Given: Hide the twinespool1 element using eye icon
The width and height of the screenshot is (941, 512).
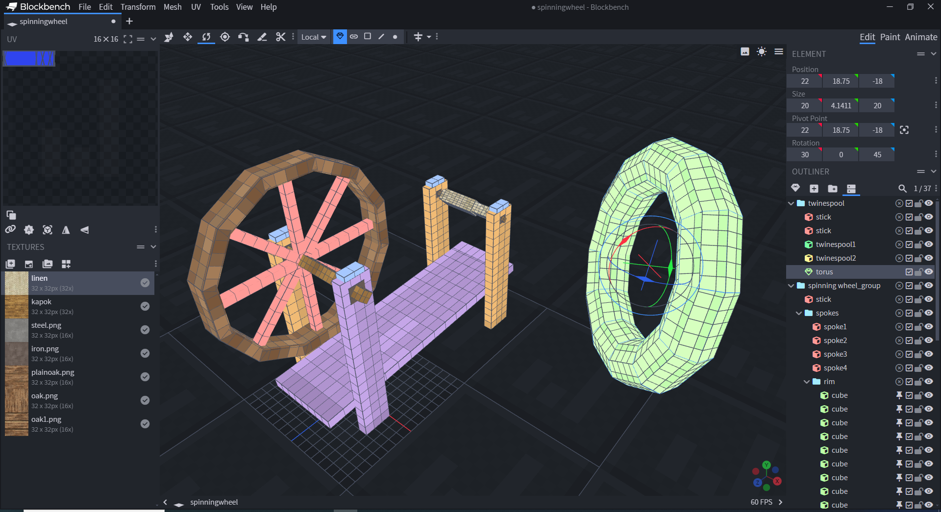Looking at the screenshot, I should pyautogui.click(x=929, y=244).
